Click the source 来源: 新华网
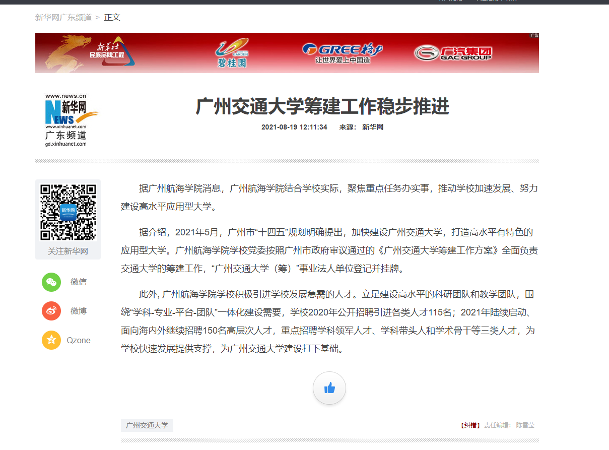This screenshot has height=450, width=609. tap(361, 127)
